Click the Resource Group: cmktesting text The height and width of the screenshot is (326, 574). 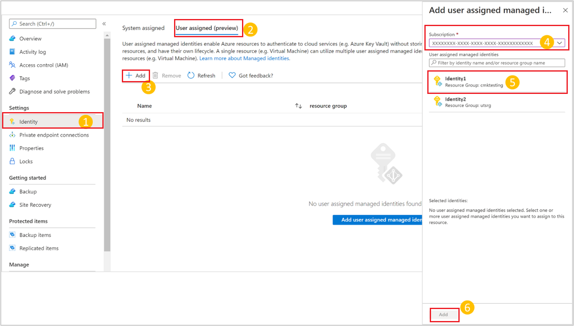point(474,85)
